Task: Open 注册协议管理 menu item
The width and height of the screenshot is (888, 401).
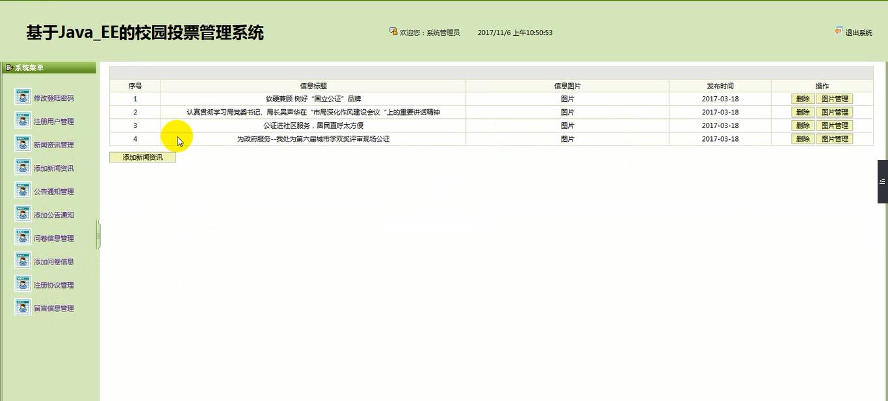Action: (x=54, y=285)
